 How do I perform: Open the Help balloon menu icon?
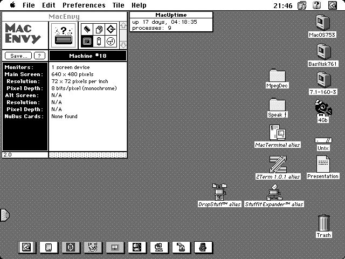[x=318, y=5]
